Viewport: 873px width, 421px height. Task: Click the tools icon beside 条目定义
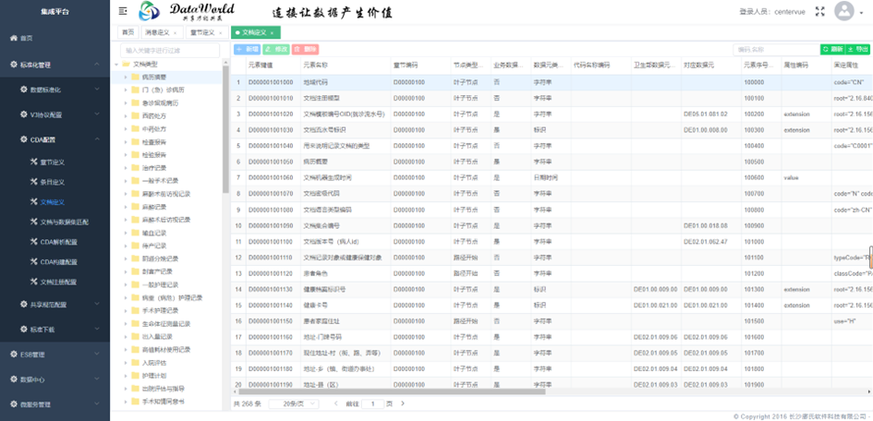click(x=33, y=182)
